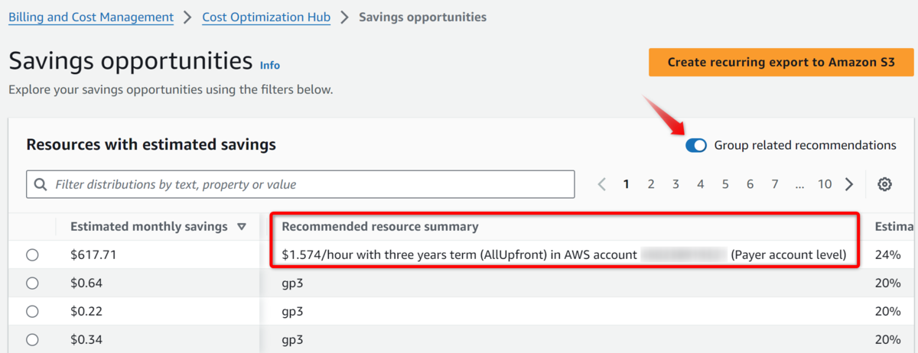Click the pagination ellipsis for more pages
918x353 pixels.
pyautogui.click(x=799, y=184)
